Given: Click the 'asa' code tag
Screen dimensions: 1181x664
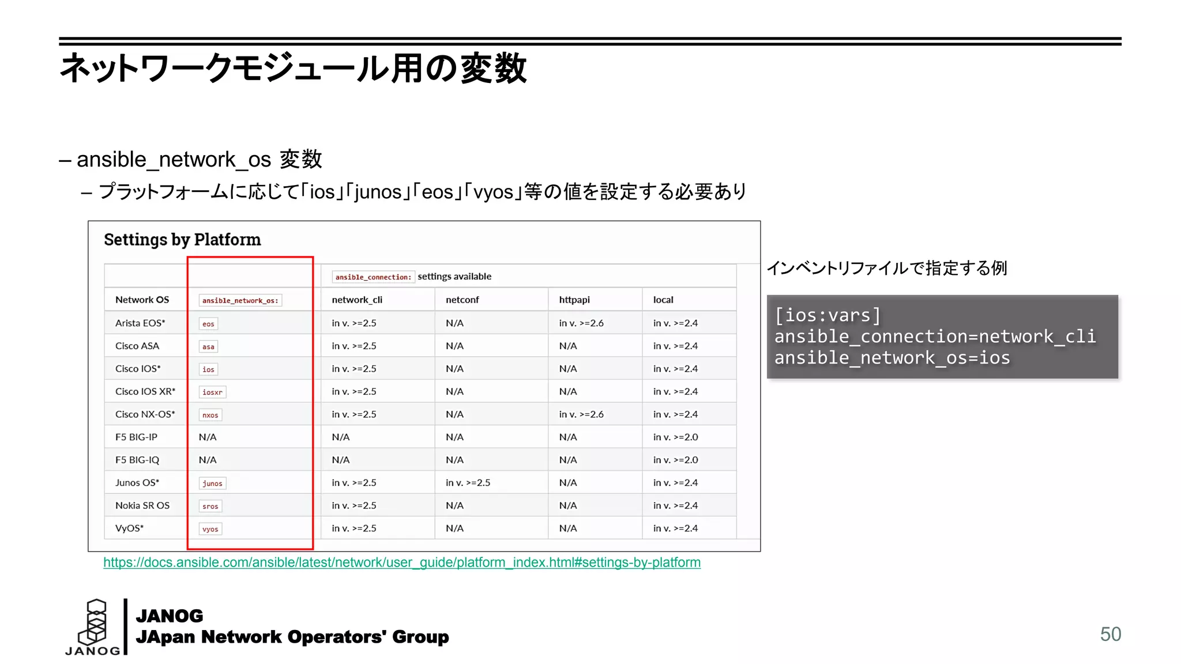Looking at the screenshot, I should point(208,347).
